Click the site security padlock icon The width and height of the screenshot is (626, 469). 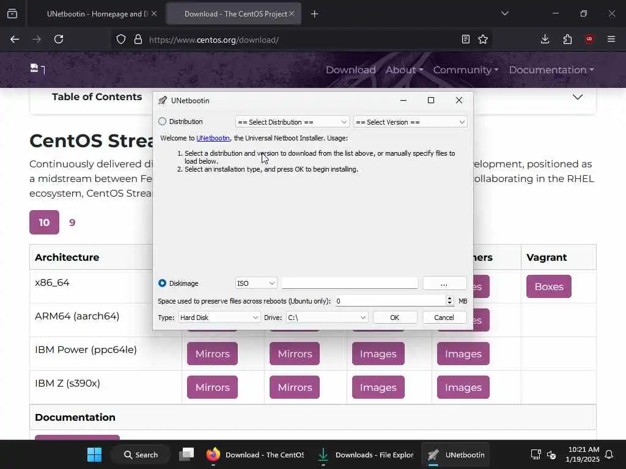click(x=138, y=40)
